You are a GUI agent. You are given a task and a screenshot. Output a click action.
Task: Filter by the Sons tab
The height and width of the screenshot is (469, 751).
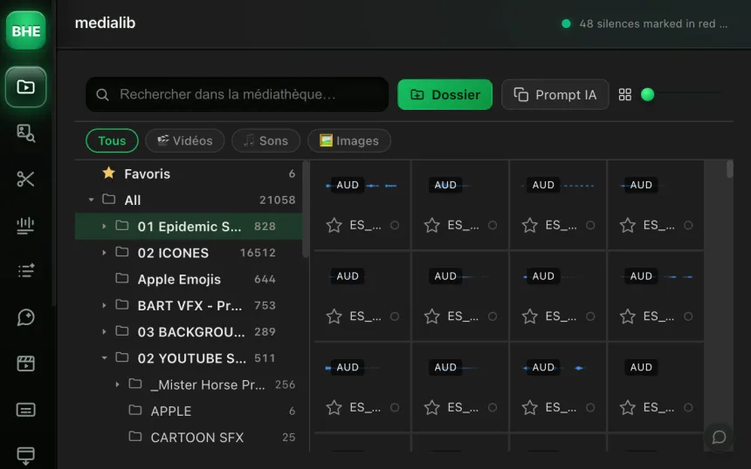point(265,140)
